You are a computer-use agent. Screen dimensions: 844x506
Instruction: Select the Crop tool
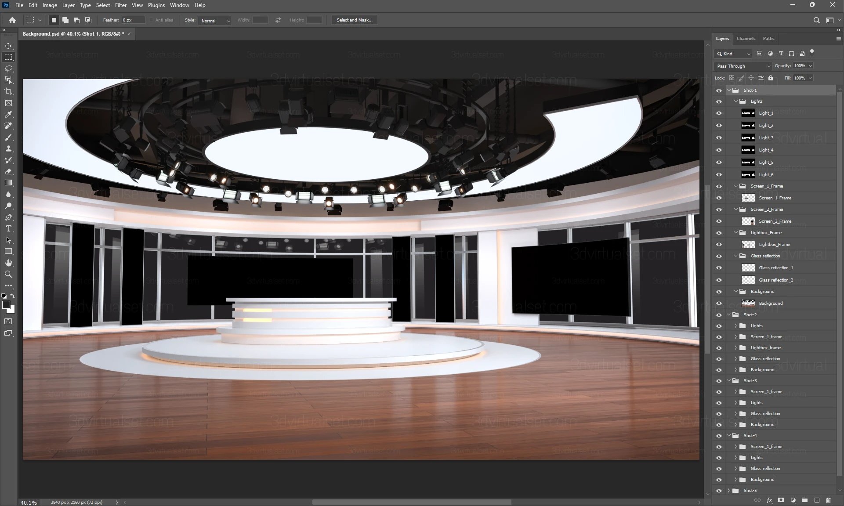pos(8,91)
